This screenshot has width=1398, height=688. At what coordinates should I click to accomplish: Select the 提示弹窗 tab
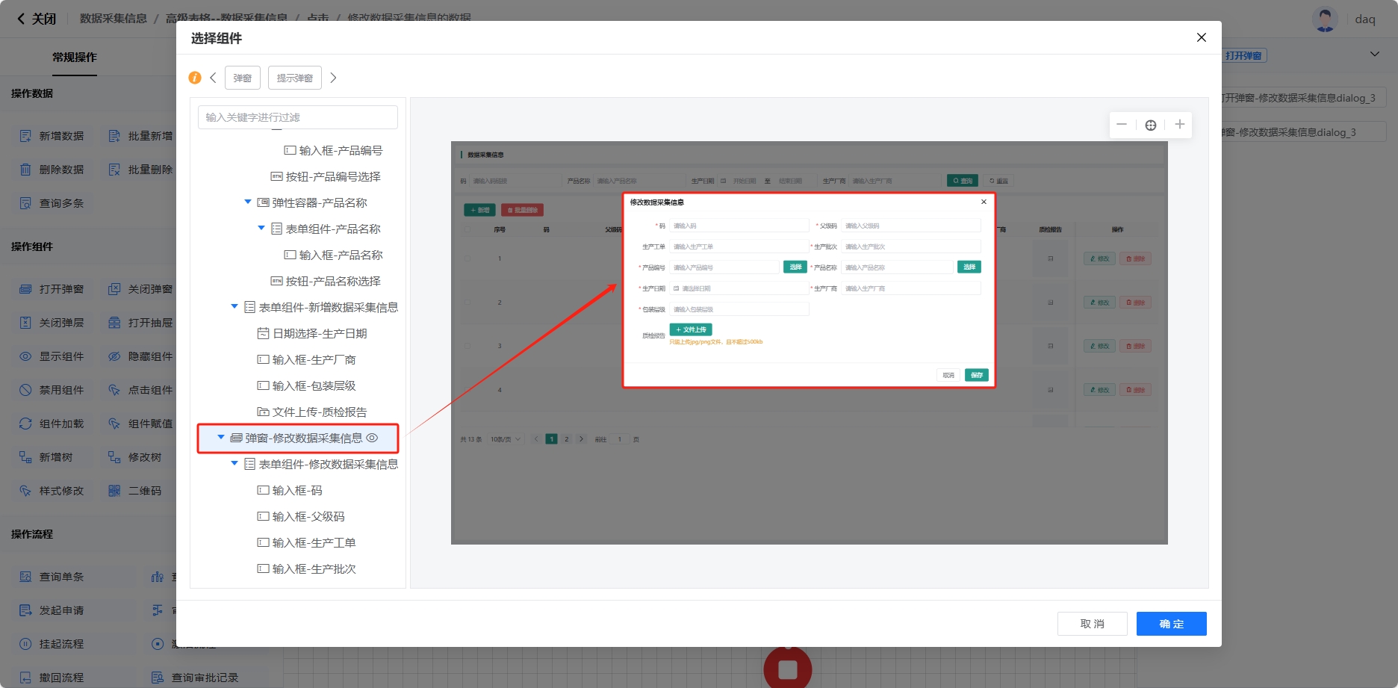point(295,78)
